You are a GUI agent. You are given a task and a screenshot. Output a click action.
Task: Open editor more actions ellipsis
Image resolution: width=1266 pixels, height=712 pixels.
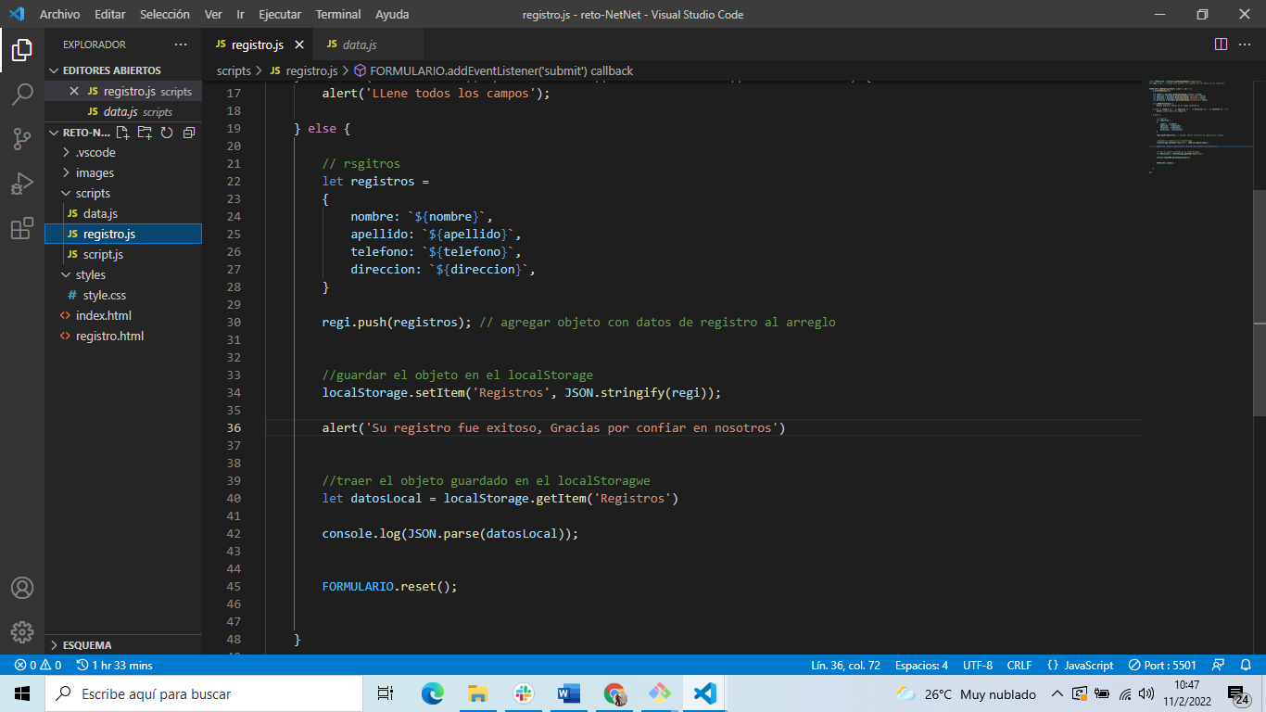tap(1245, 44)
